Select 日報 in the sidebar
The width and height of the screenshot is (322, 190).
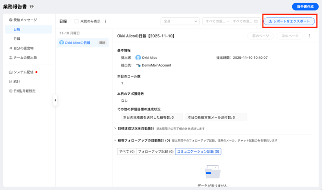(x=28, y=29)
